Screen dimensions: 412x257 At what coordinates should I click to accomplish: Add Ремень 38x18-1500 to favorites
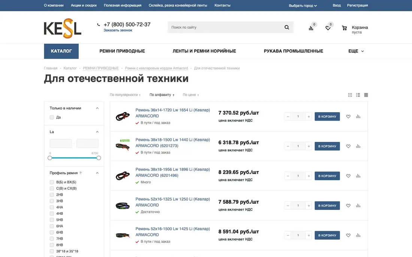(x=348, y=146)
